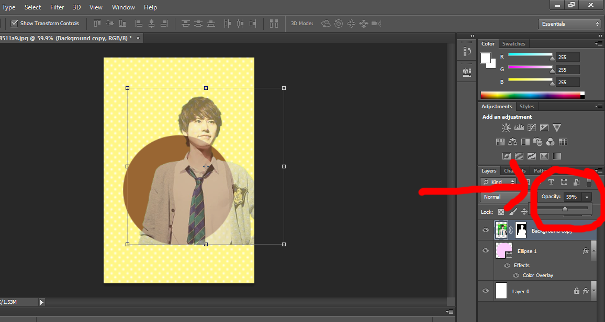Add a Levels adjustment

tap(519, 128)
